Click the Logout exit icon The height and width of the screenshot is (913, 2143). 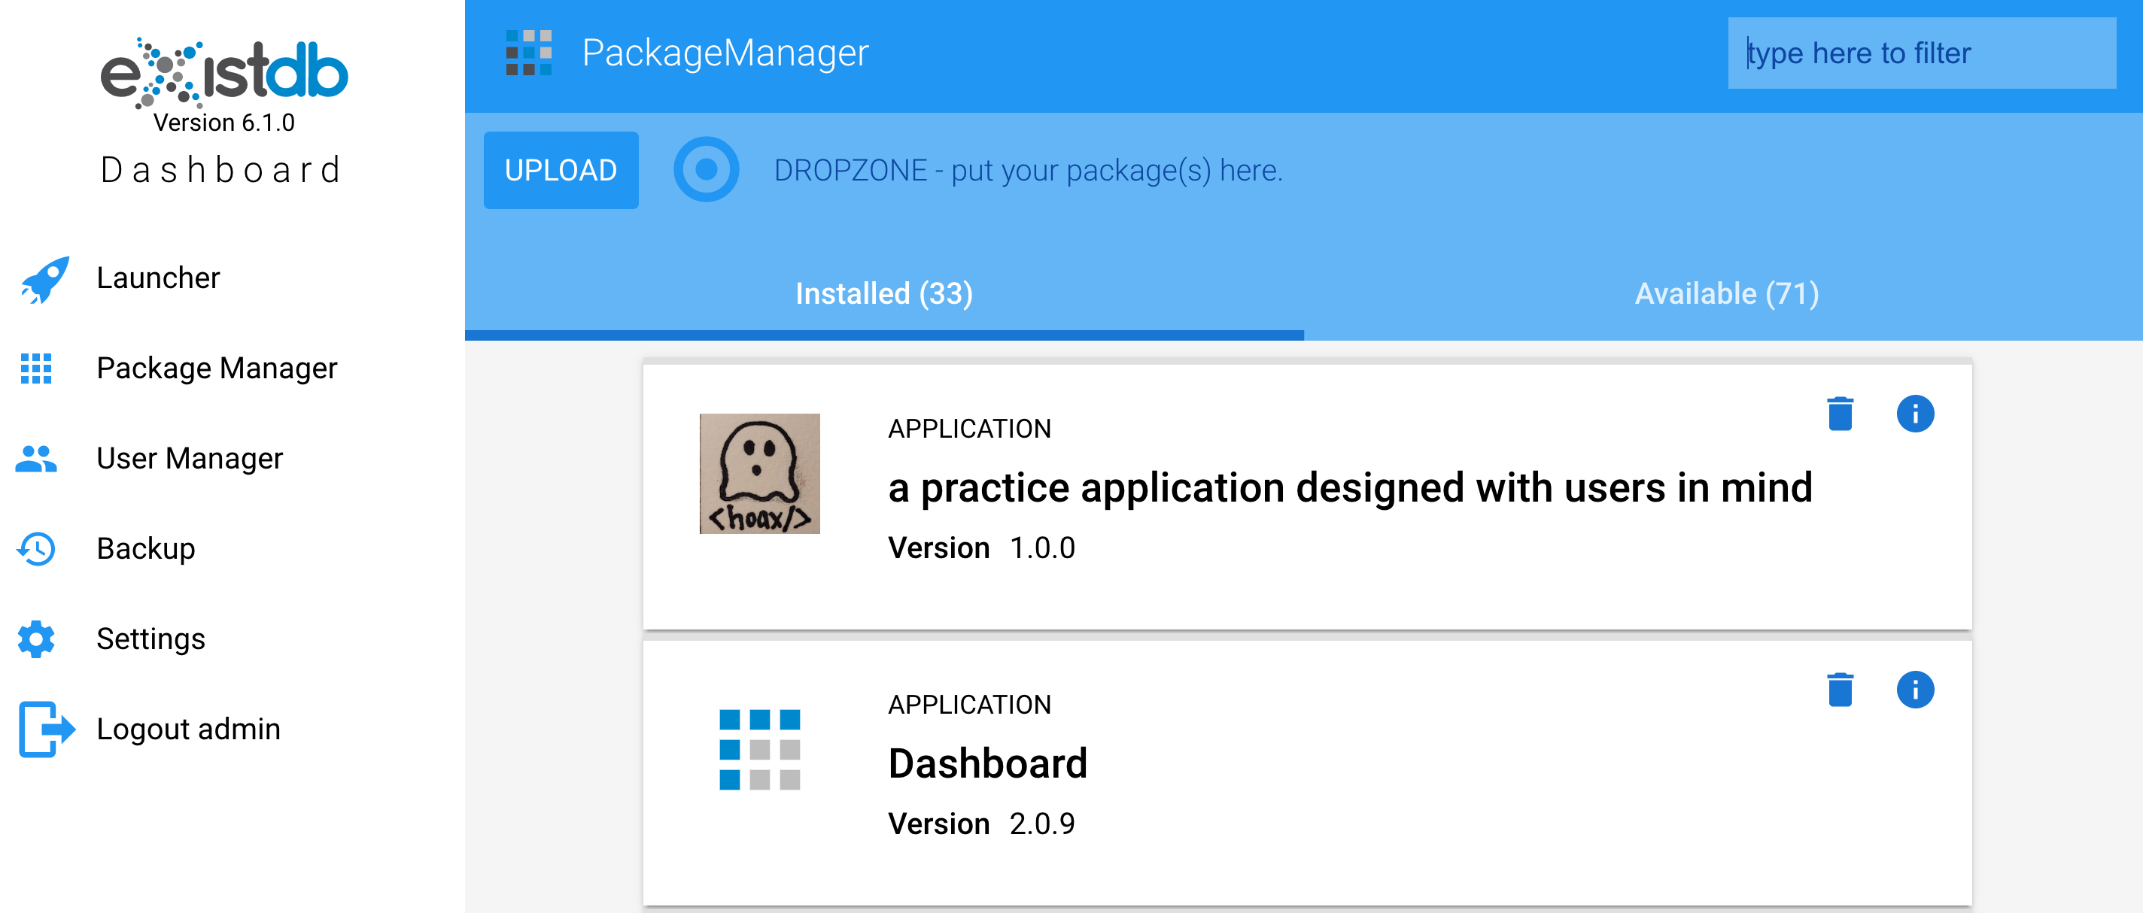tap(46, 729)
